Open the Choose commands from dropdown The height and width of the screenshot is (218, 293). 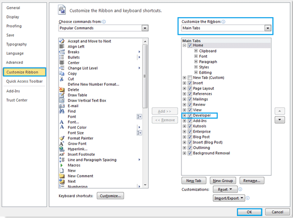click(145, 28)
